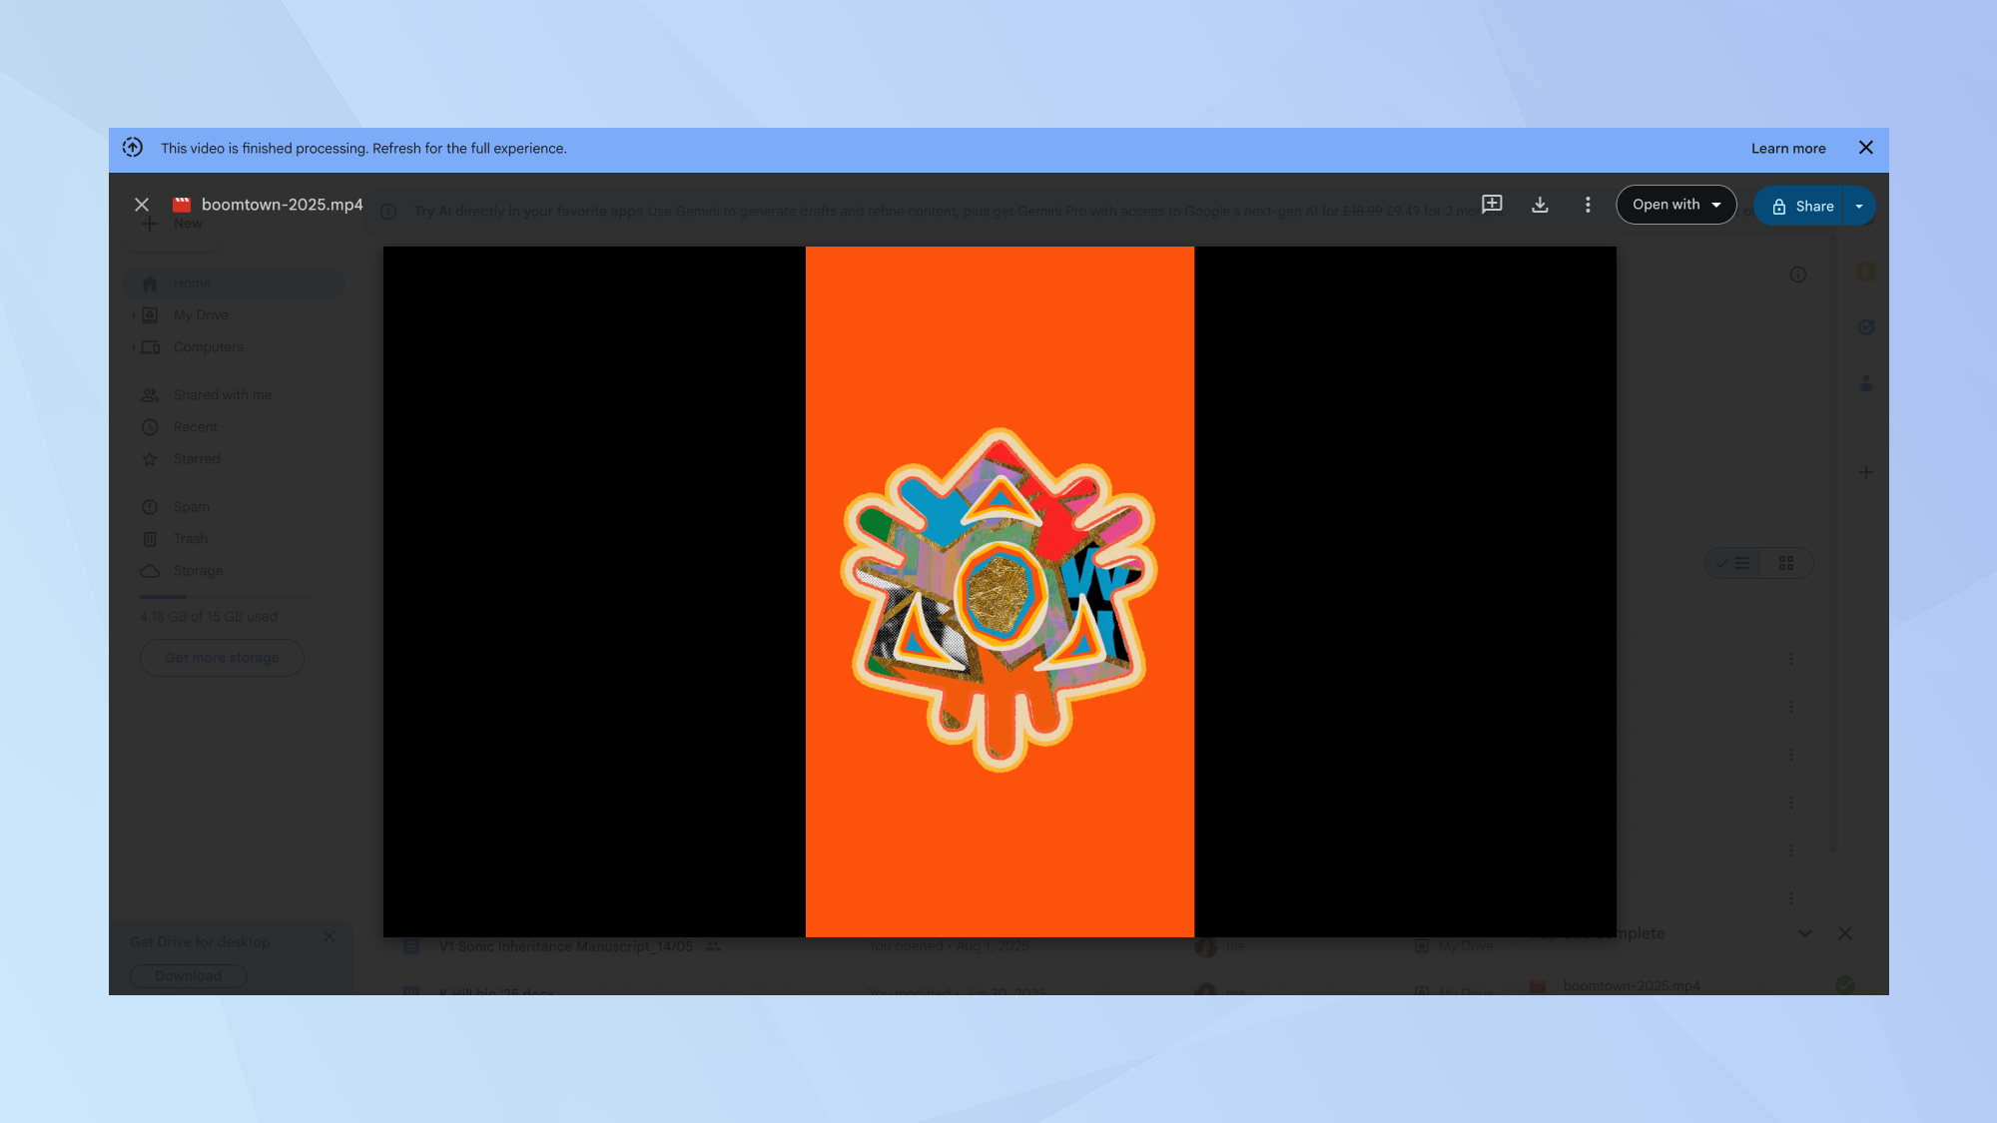This screenshot has height=1123, width=1997.
Task: Select Shared with me in sidebar
Action: coord(222,395)
